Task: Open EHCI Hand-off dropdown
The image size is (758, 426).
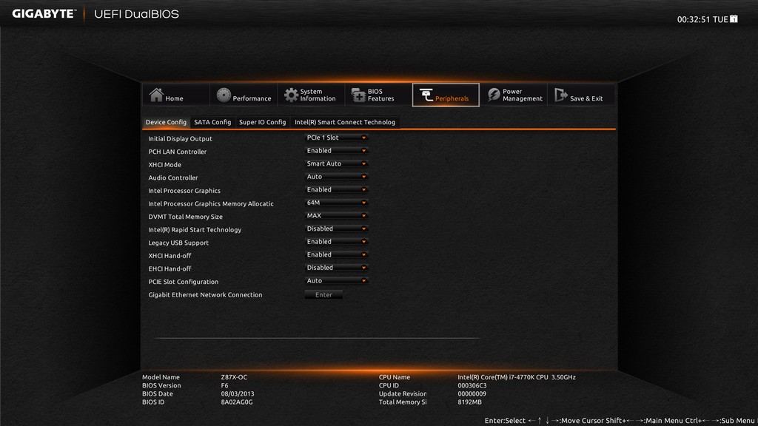Action: (337, 268)
